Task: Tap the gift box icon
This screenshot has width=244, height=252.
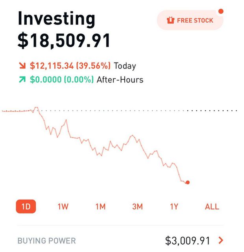Action: (170, 20)
